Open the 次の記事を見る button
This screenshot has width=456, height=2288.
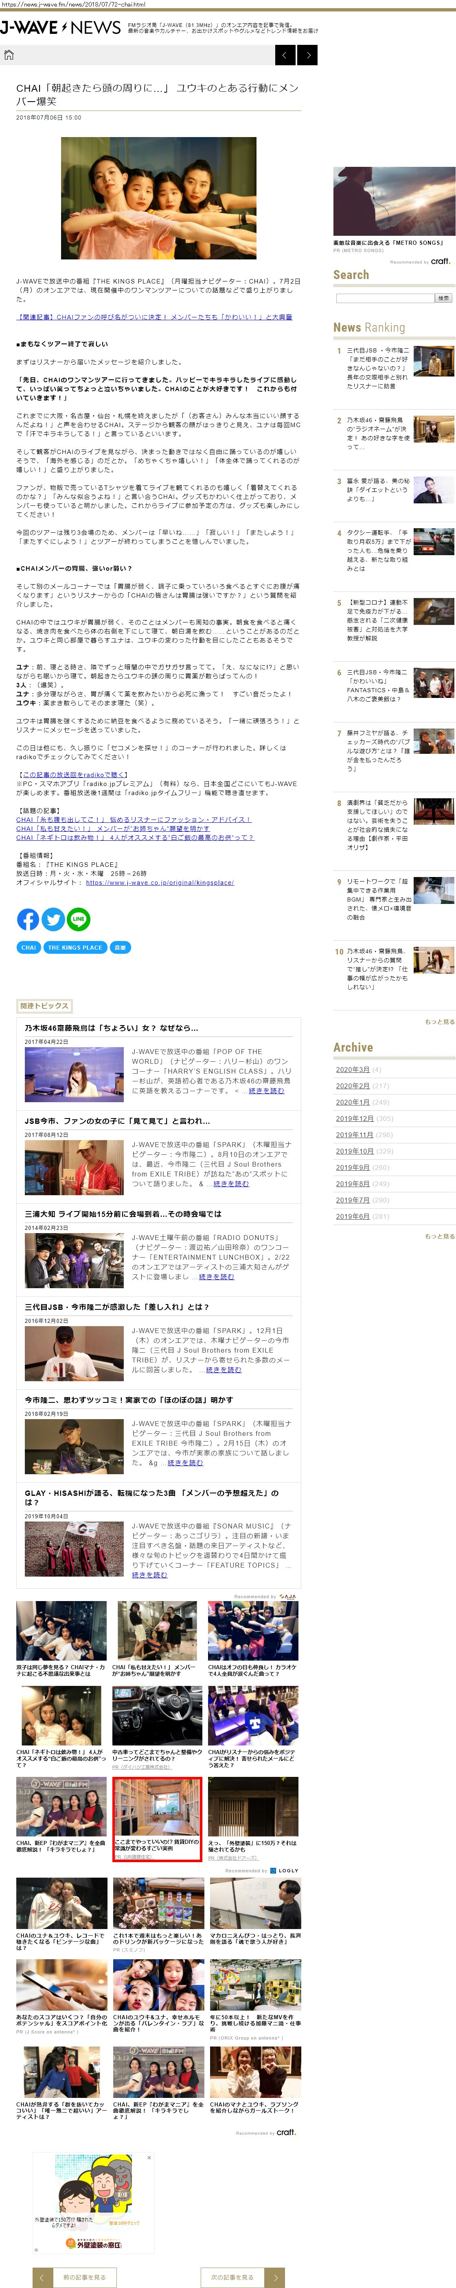[x=232, y=2277]
